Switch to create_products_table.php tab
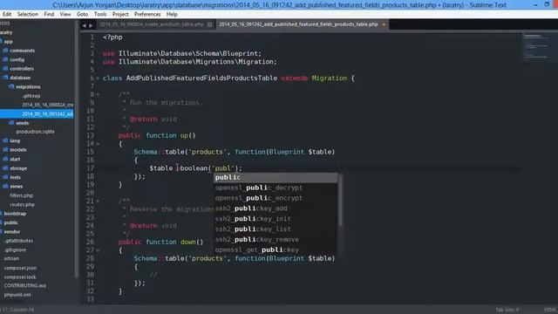 152,24
